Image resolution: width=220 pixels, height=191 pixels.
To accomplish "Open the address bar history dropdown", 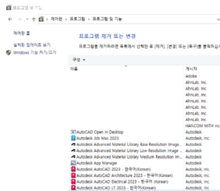I will [x=218, y=19].
